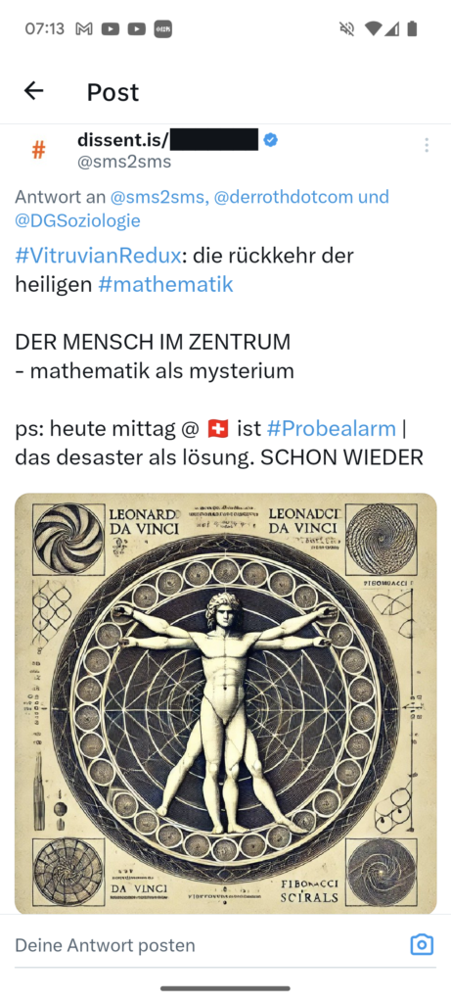Tap the back arrow next to Post
Viewport: 451px width, 1003px height.
(34, 91)
